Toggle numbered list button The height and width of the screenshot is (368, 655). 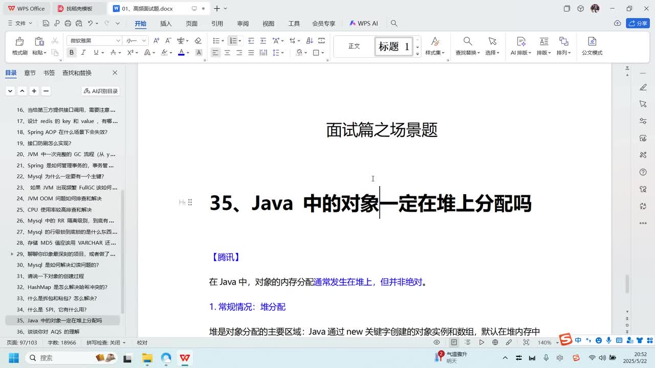(233, 40)
